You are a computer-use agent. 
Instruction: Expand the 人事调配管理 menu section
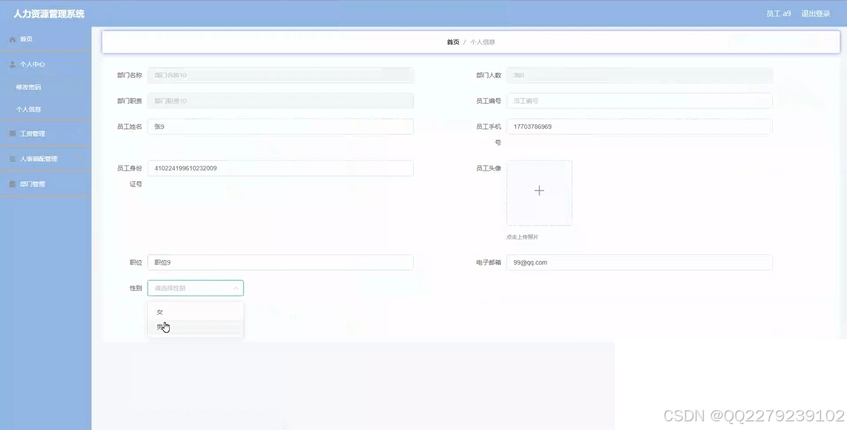pyautogui.click(x=41, y=158)
